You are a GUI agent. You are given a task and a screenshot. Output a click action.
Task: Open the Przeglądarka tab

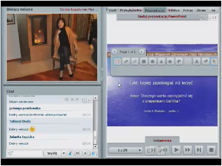click(x=131, y=10)
